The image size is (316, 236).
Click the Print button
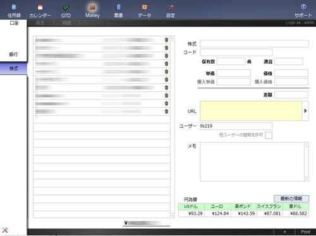tap(305, 232)
